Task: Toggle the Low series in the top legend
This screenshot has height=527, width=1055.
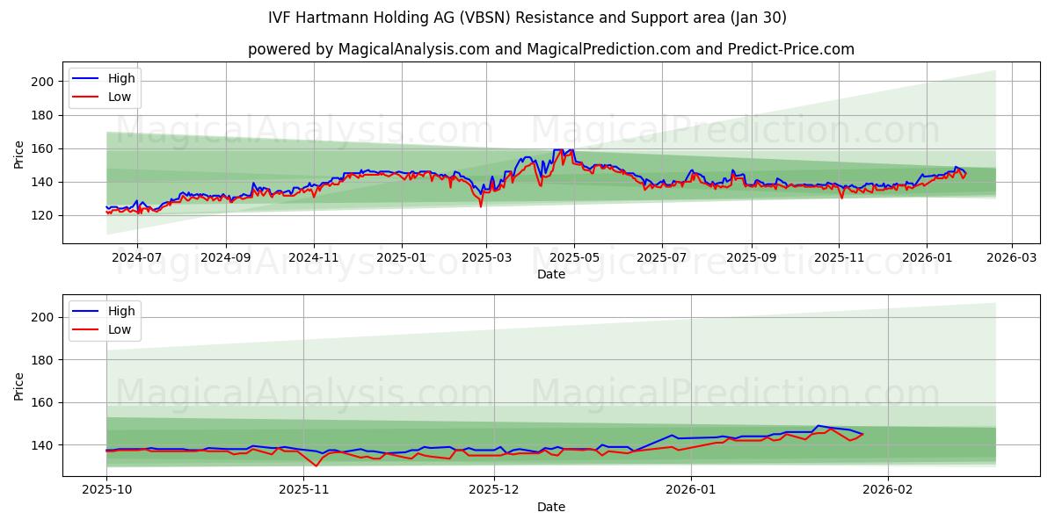Action: pyautogui.click(x=121, y=96)
